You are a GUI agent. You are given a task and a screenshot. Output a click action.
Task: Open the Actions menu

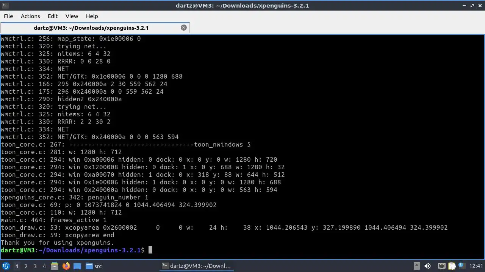[30, 16]
